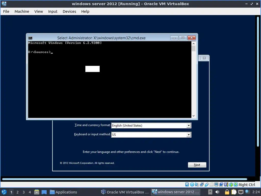This screenshot has height=196, width=261.
Task: Switch to Oracle VM VirtualBox Manager taskbar entry
Action: tap(125, 192)
